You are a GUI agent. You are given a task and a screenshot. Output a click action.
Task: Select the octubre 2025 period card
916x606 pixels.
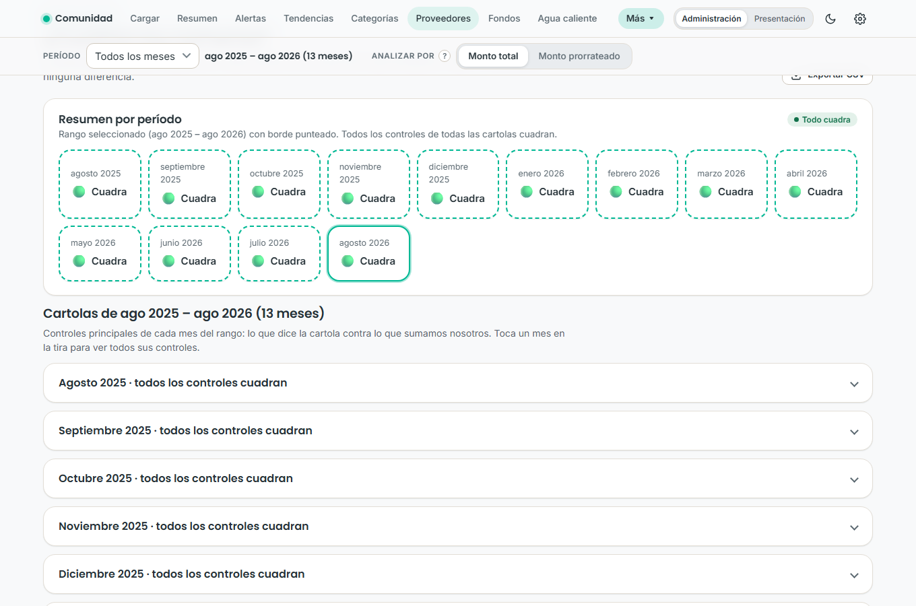click(x=279, y=184)
